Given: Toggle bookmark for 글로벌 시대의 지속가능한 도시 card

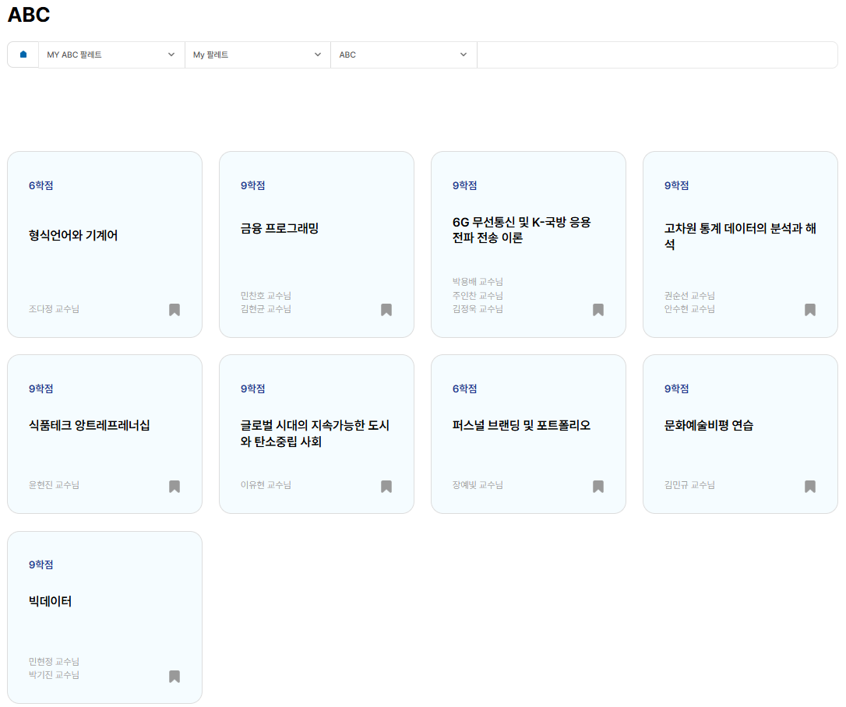Looking at the screenshot, I should pyautogui.click(x=386, y=487).
